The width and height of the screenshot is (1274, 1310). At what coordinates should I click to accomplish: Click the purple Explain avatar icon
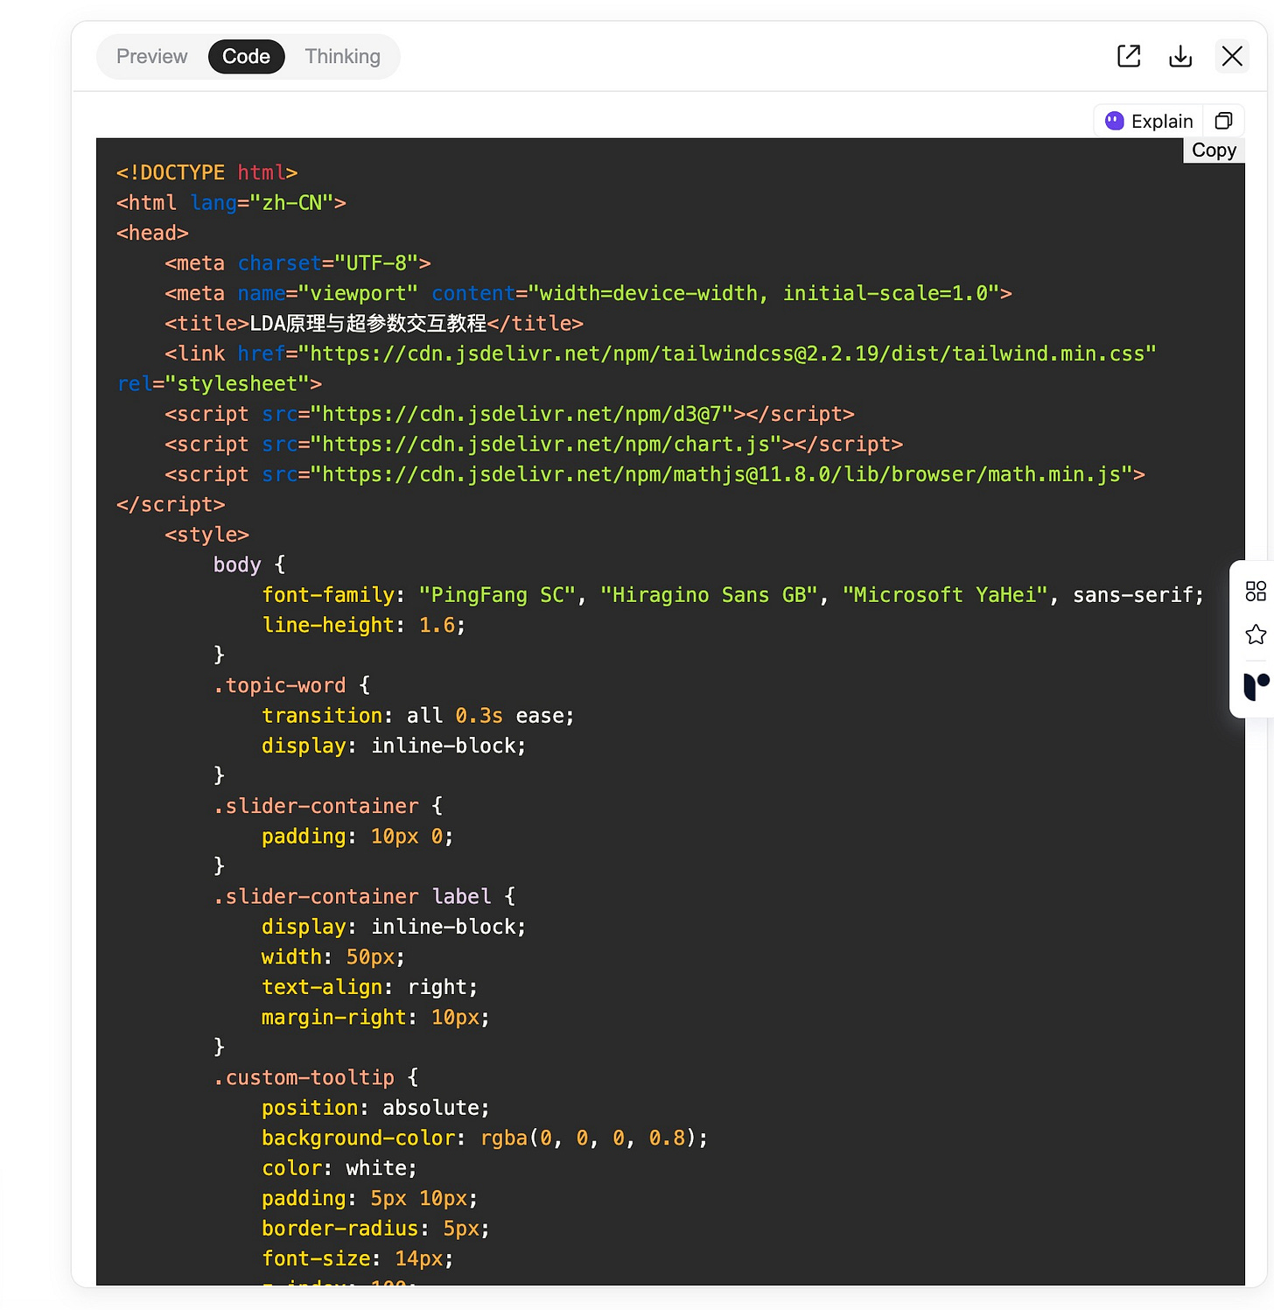pos(1114,121)
